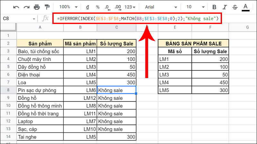The height and width of the screenshot is (144, 257).
Task: Select column F header
Action: pos(210,27)
